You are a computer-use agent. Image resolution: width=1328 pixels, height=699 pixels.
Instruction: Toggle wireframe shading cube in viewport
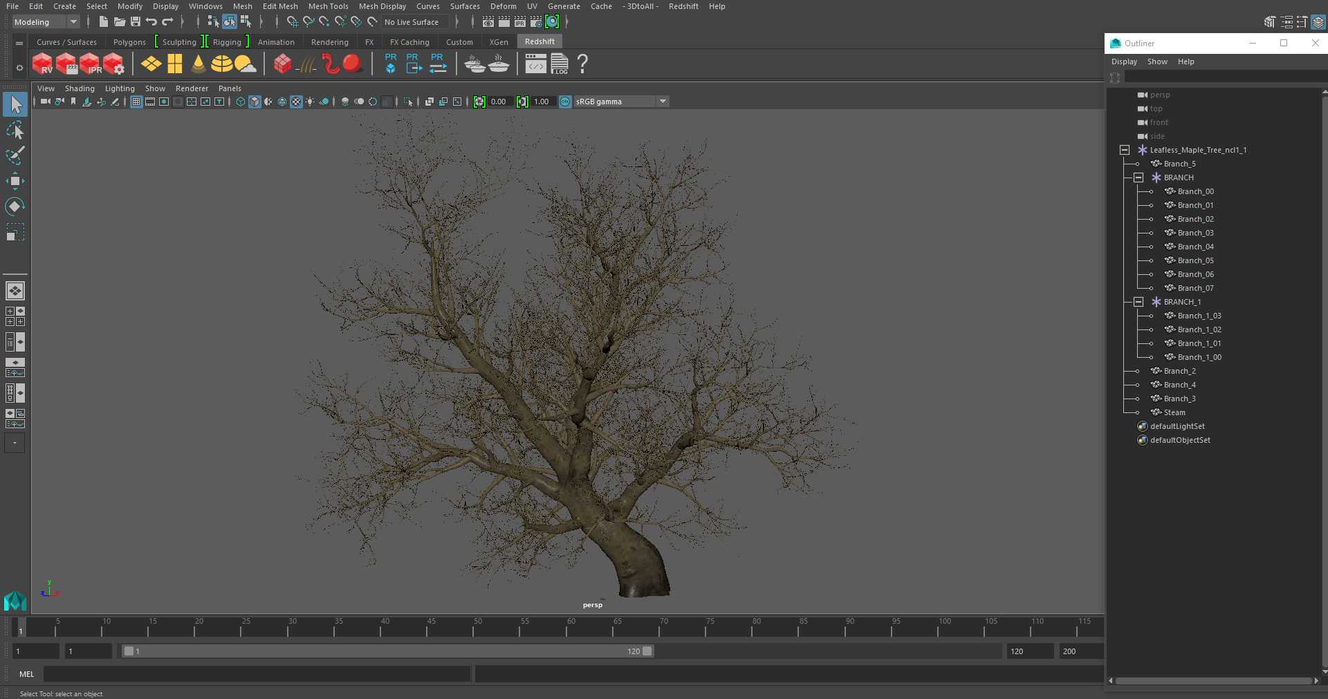(241, 102)
